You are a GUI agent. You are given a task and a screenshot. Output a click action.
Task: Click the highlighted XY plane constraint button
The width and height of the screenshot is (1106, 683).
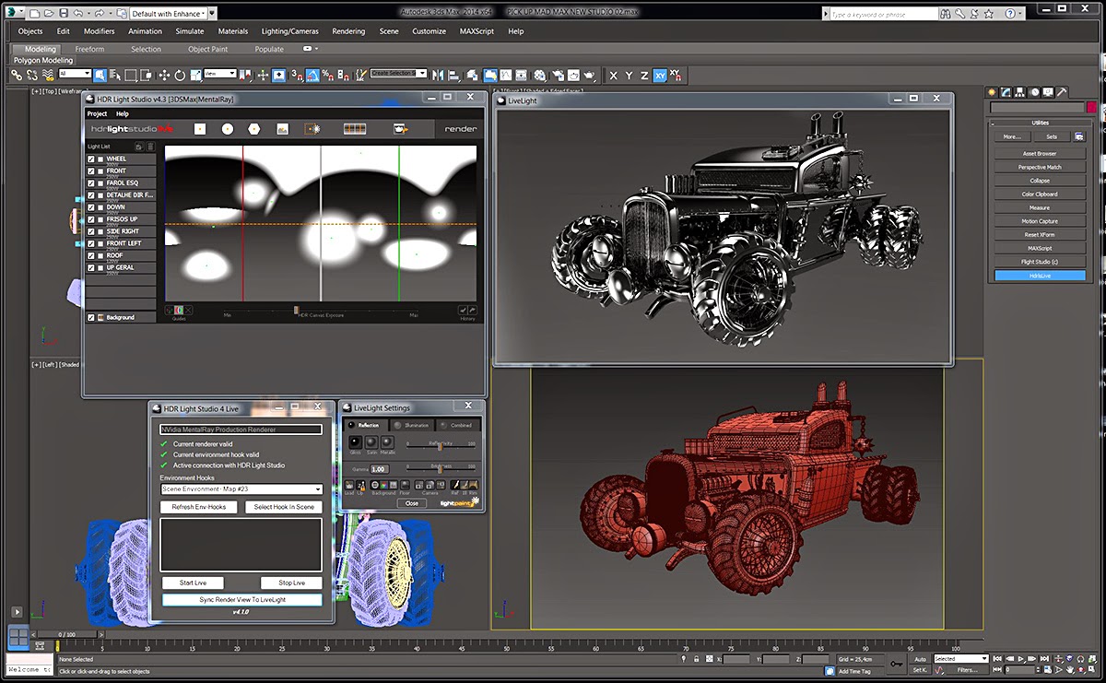click(x=660, y=76)
